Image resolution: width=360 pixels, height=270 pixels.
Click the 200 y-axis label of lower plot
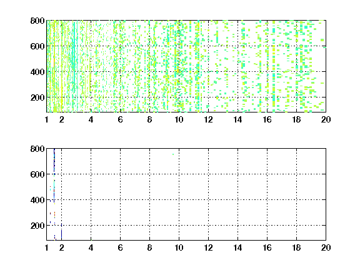click(x=37, y=226)
